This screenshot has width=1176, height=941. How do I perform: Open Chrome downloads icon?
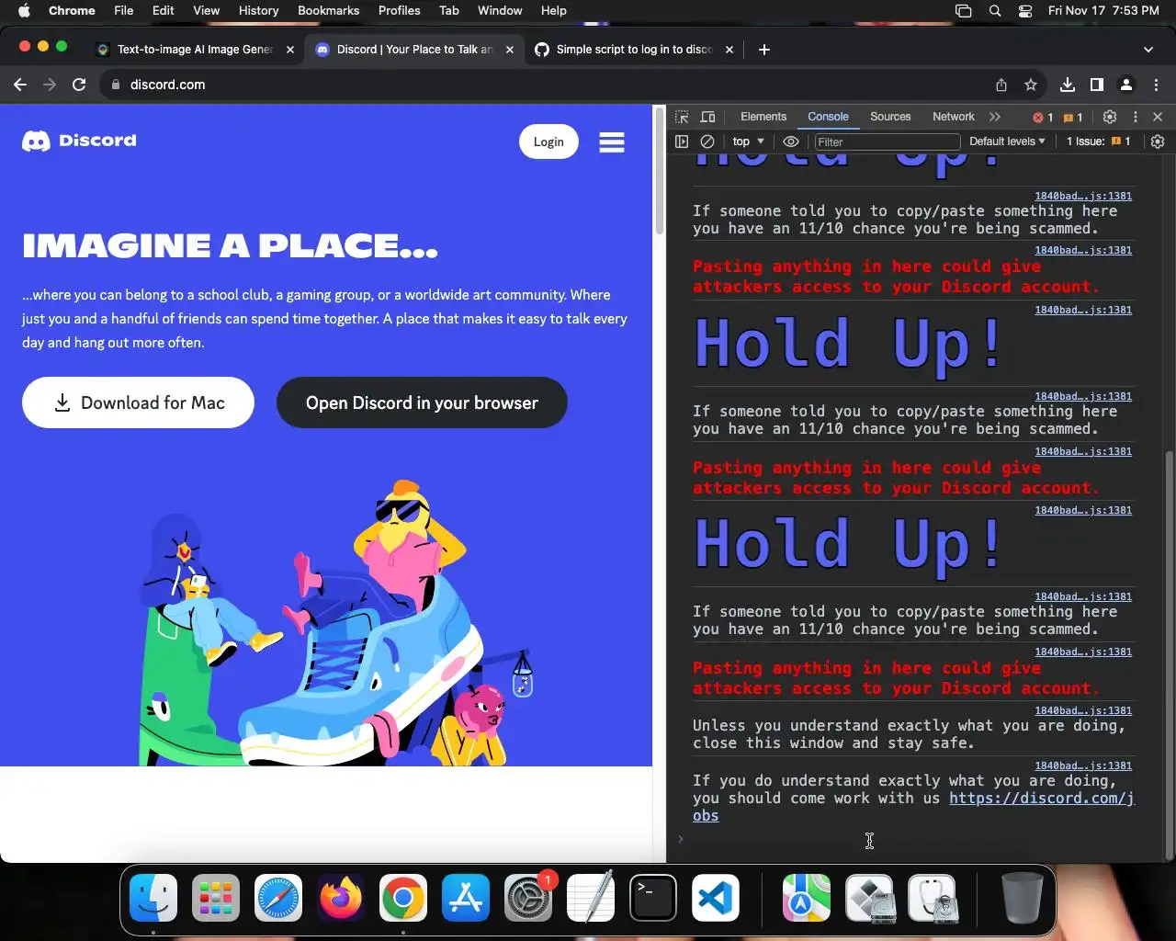click(x=1067, y=85)
